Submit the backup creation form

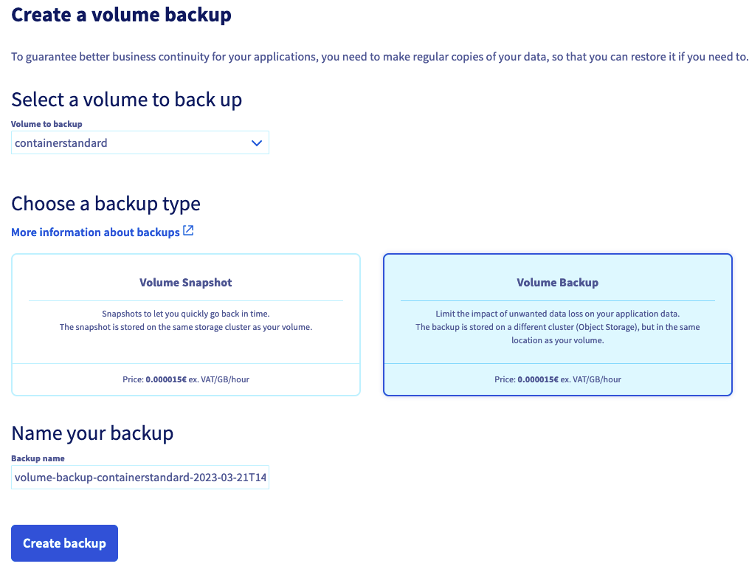coord(64,542)
